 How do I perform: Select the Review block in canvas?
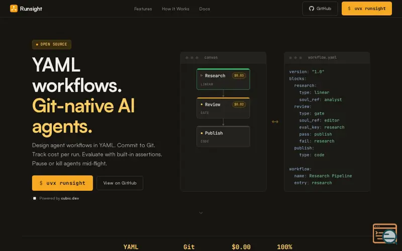click(x=223, y=108)
